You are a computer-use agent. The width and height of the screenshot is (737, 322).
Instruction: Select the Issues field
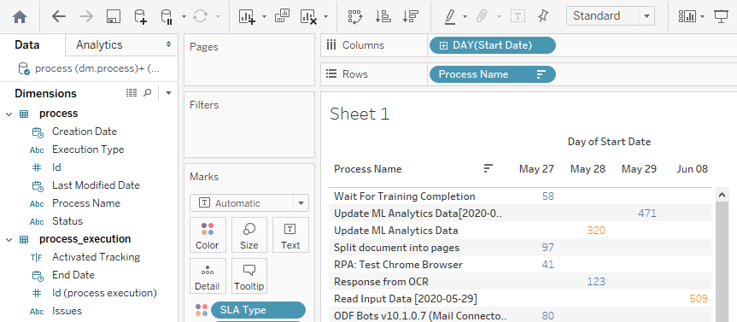(67, 311)
